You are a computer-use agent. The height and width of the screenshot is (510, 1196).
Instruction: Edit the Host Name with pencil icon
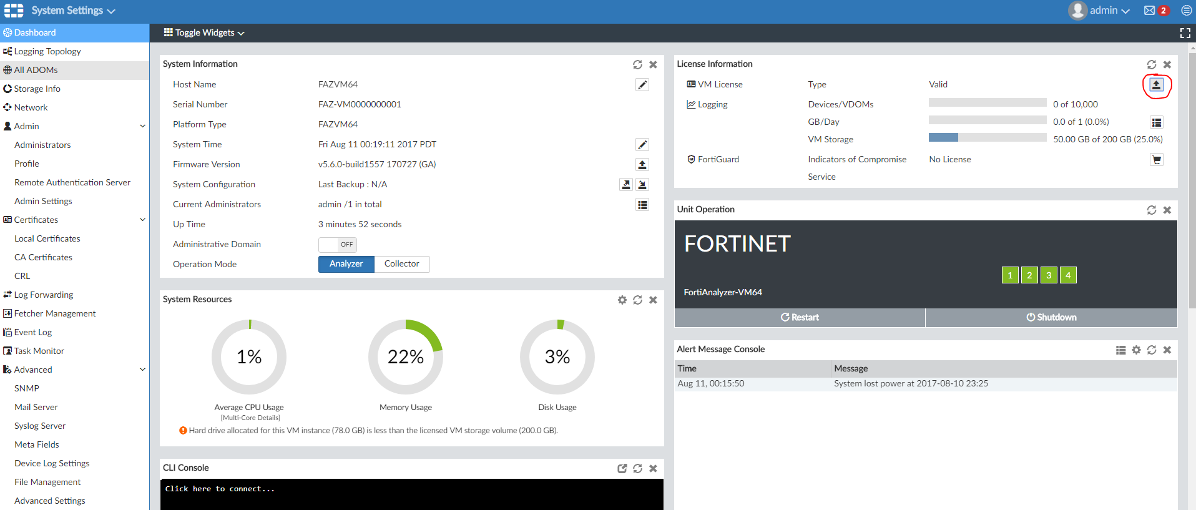(642, 85)
